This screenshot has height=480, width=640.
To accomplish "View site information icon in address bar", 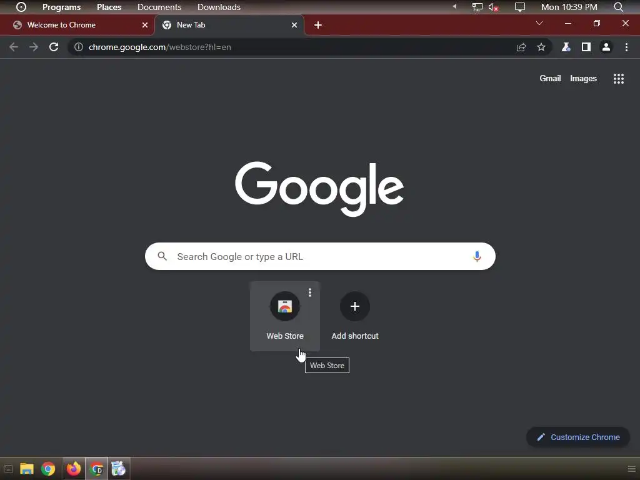I will [78, 47].
